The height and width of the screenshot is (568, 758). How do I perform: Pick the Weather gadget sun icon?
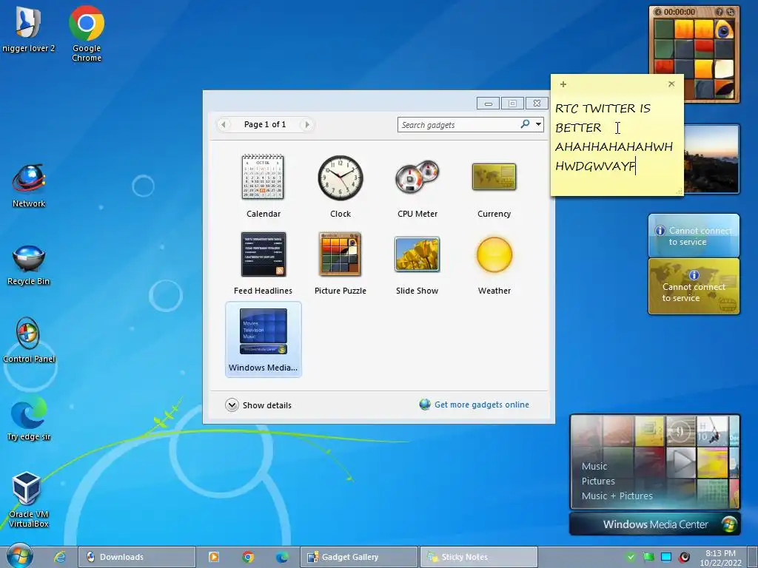pos(494,254)
